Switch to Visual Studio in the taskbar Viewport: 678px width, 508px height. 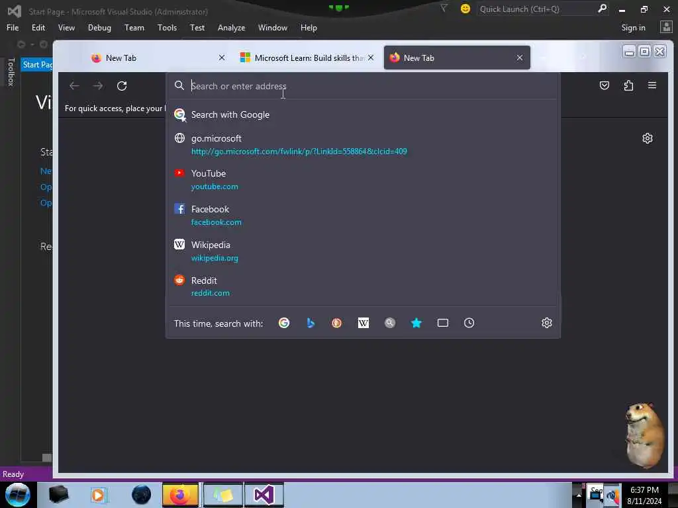coord(264,495)
